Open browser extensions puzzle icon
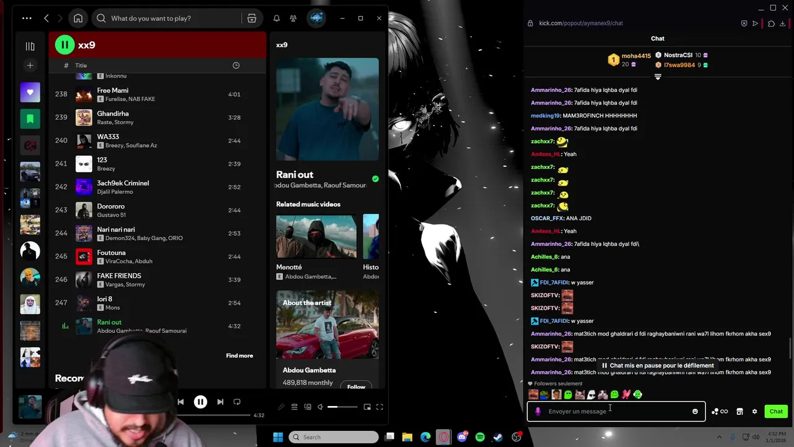Viewport: 794px width, 447px height. 771,24
